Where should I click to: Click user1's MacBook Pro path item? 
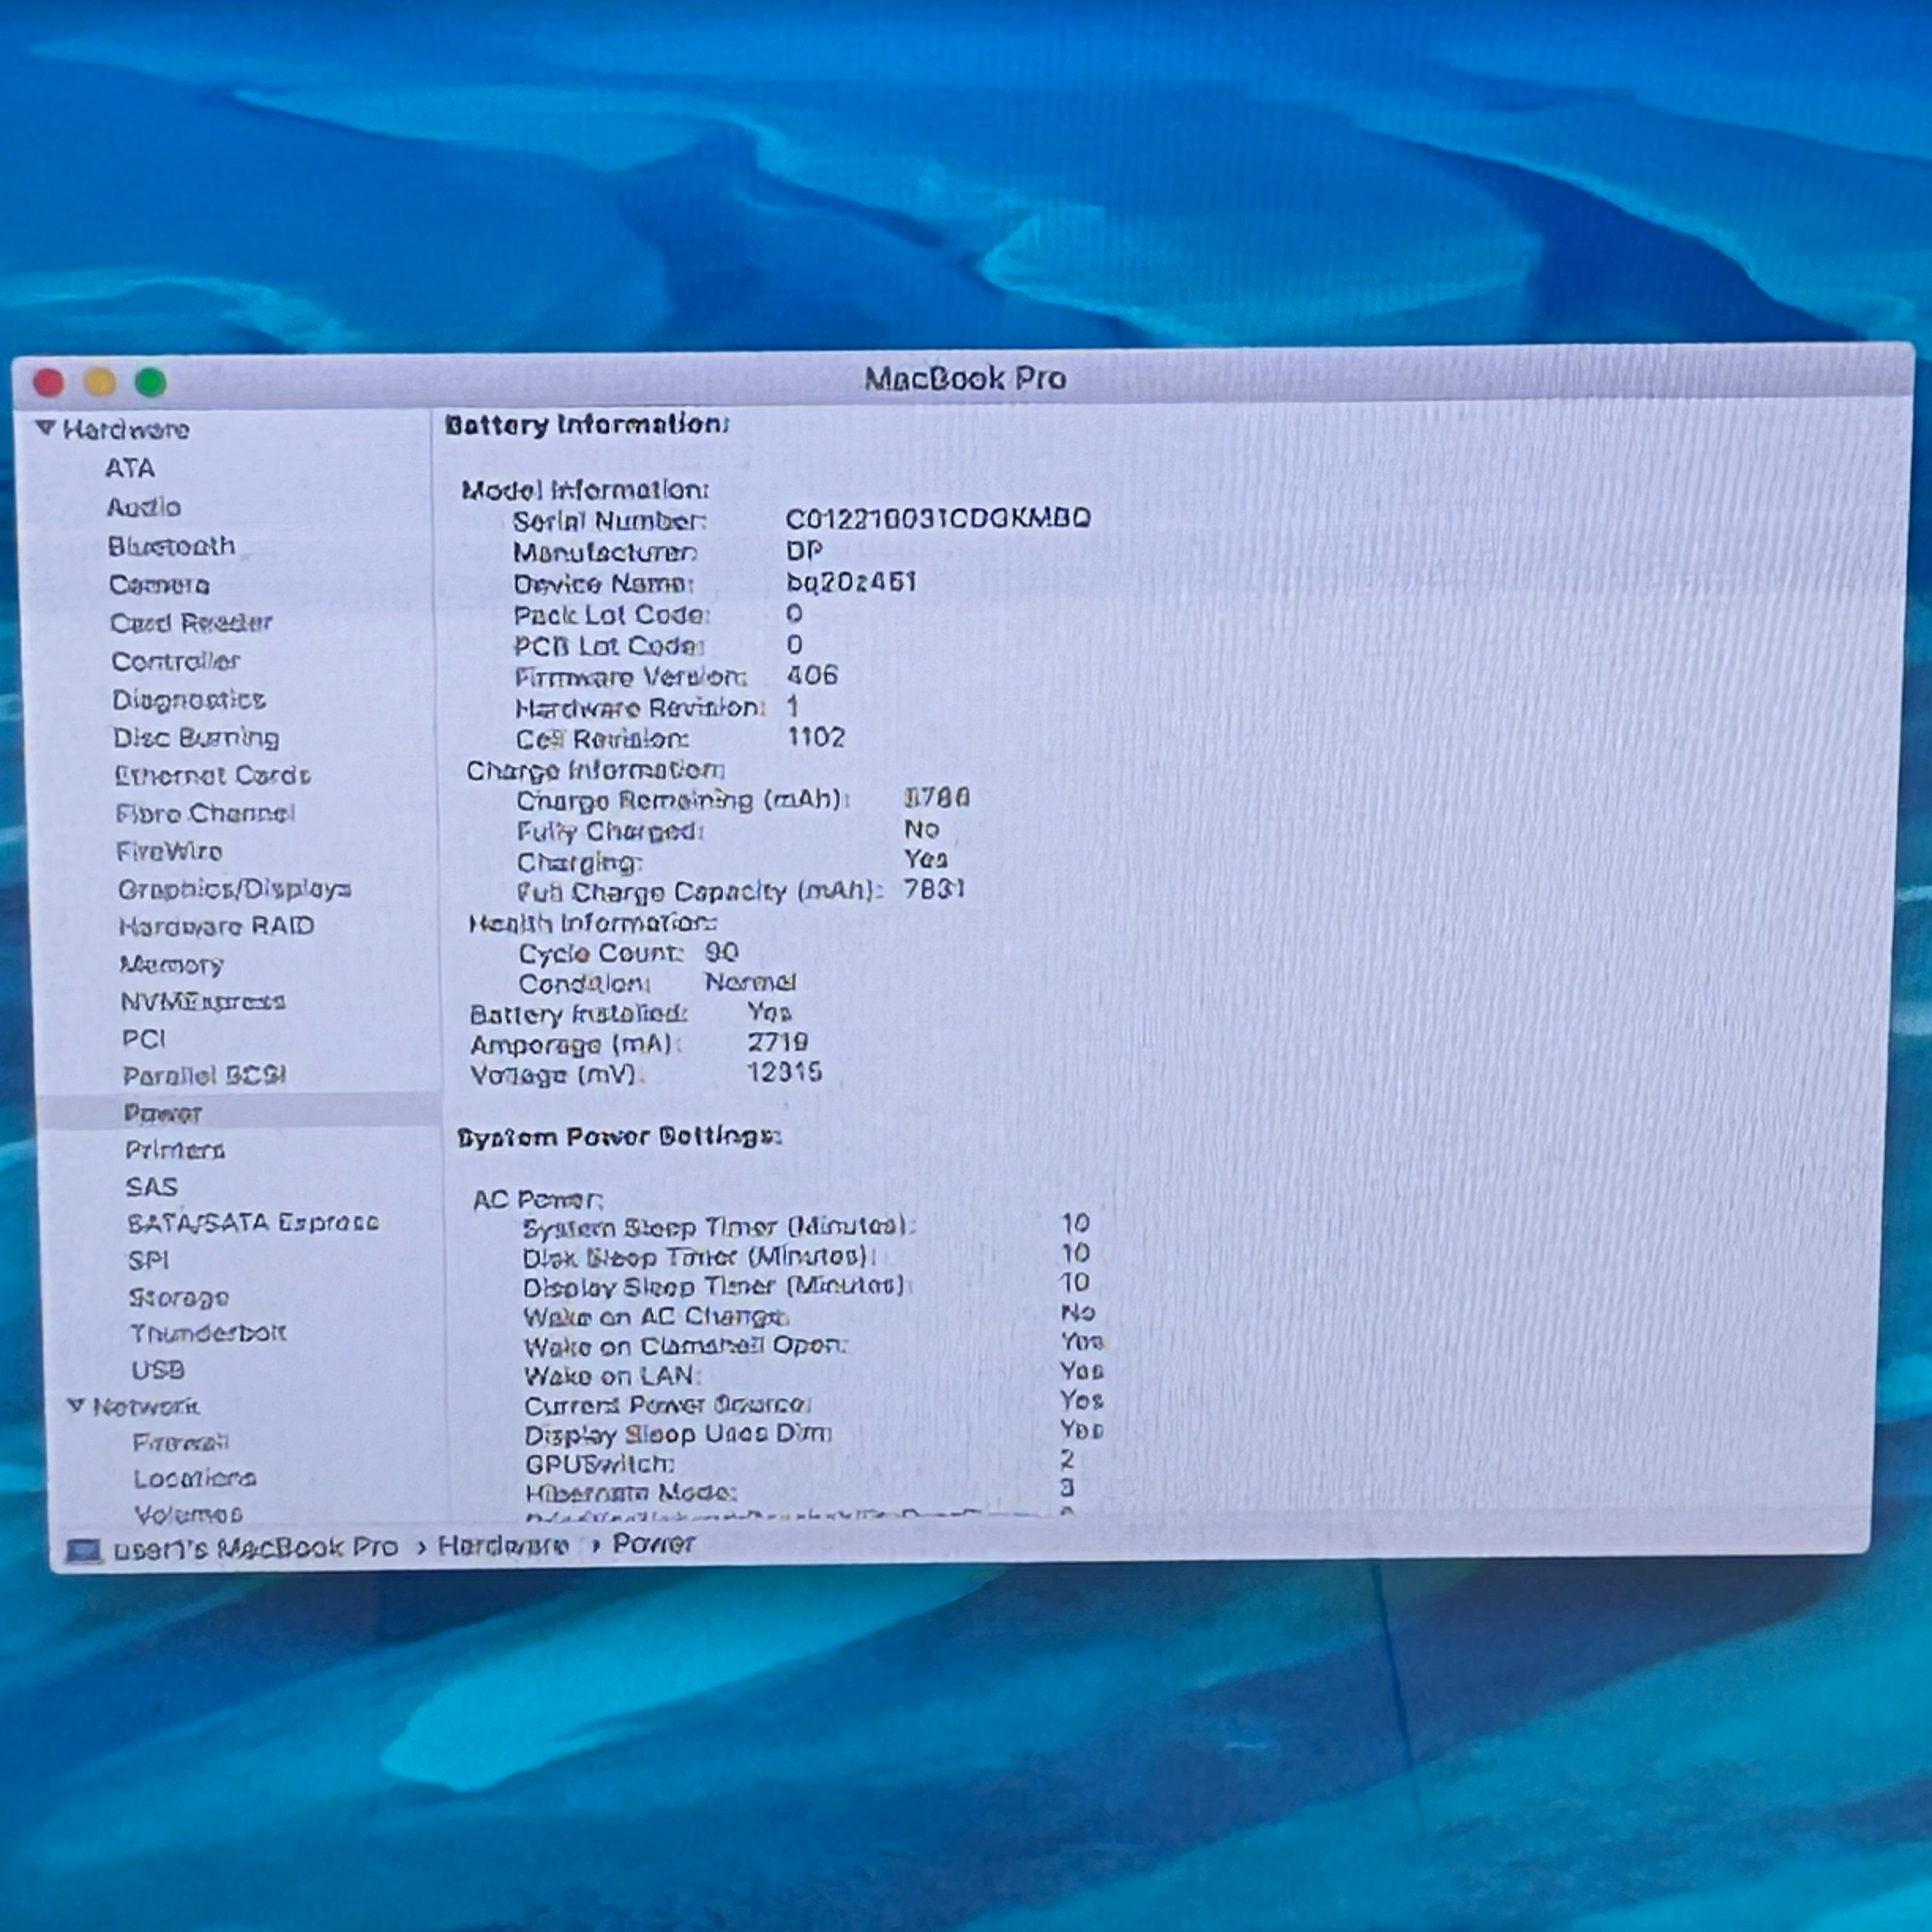pos(255,1549)
